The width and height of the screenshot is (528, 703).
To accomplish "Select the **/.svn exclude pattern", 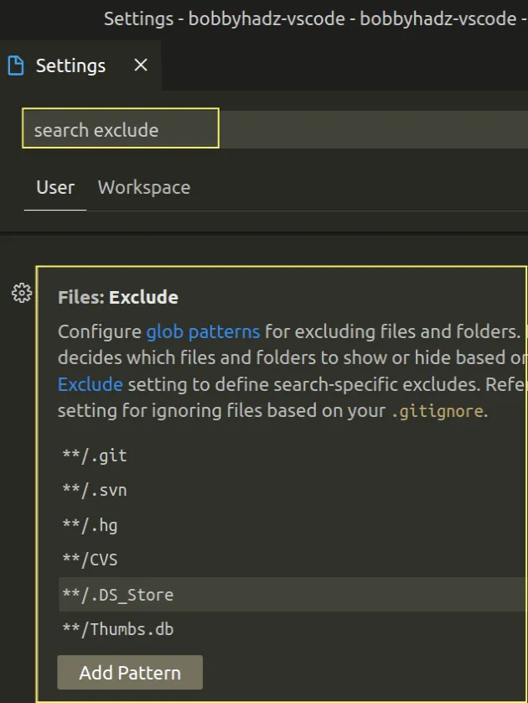I will click(94, 490).
